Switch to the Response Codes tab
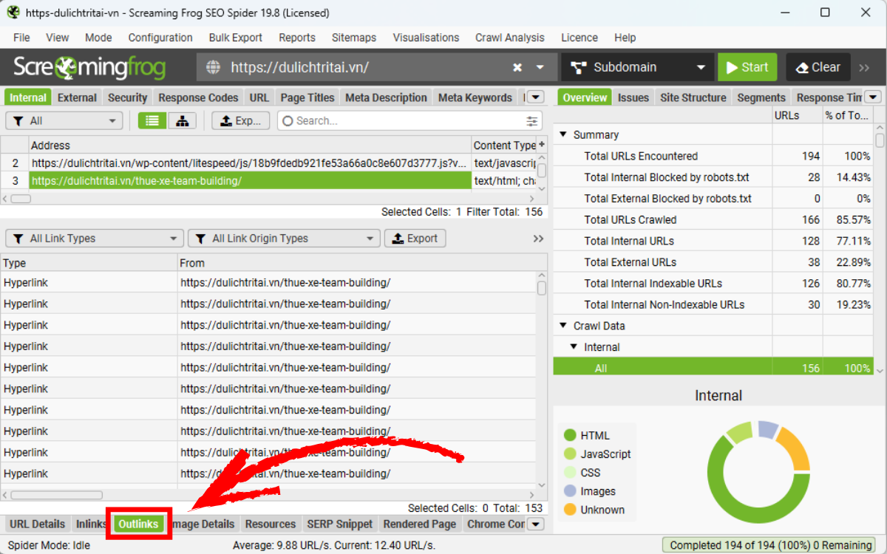This screenshot has height=554, width=887. pos(198,98)
